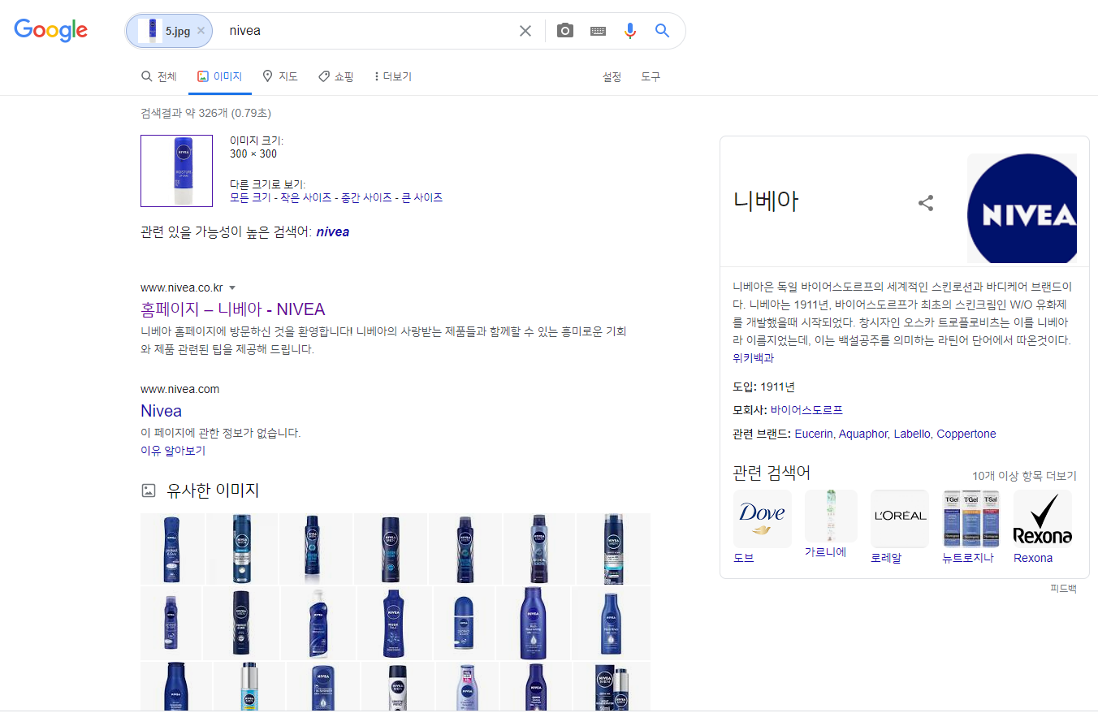Open the 뉴트로지나 text link
This screenshot has width=1098, height=713.
click(x=968, y=558)
